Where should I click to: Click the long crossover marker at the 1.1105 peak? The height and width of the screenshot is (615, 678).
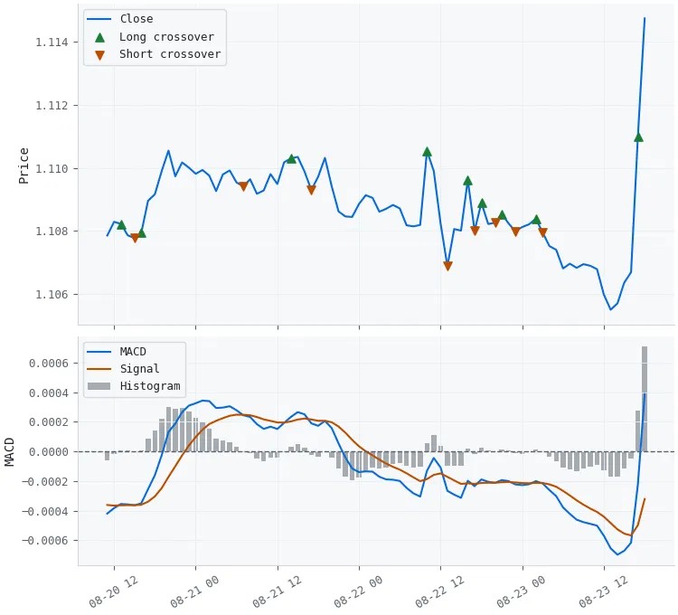click(x=428, y=152)
